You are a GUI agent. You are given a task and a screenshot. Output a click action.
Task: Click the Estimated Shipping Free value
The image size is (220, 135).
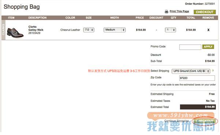tap(212, 94)
